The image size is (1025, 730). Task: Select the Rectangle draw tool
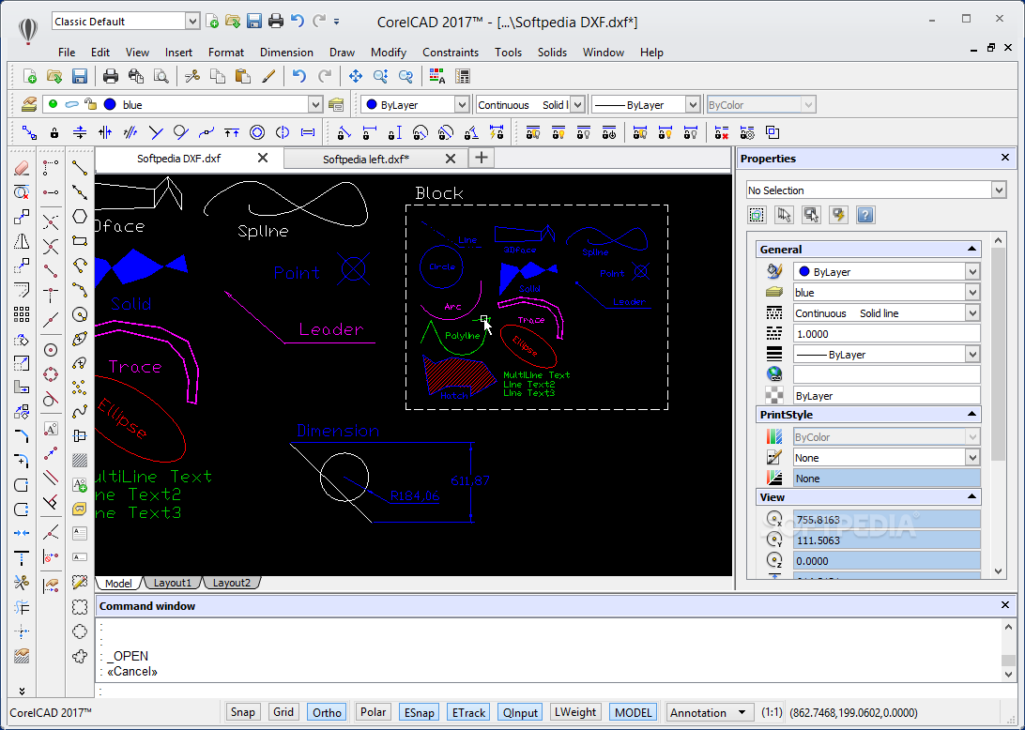tap(80, 240)
